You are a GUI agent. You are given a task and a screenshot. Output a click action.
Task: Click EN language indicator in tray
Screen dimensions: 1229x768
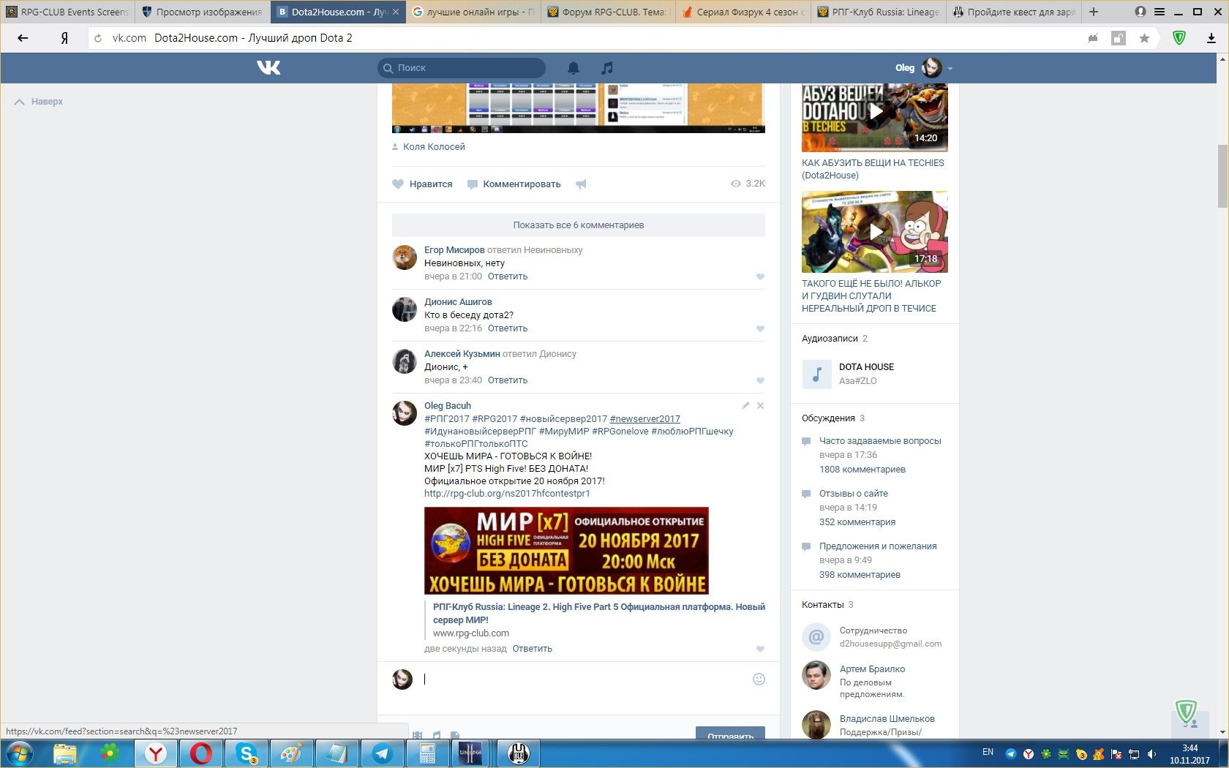[988, 752]
